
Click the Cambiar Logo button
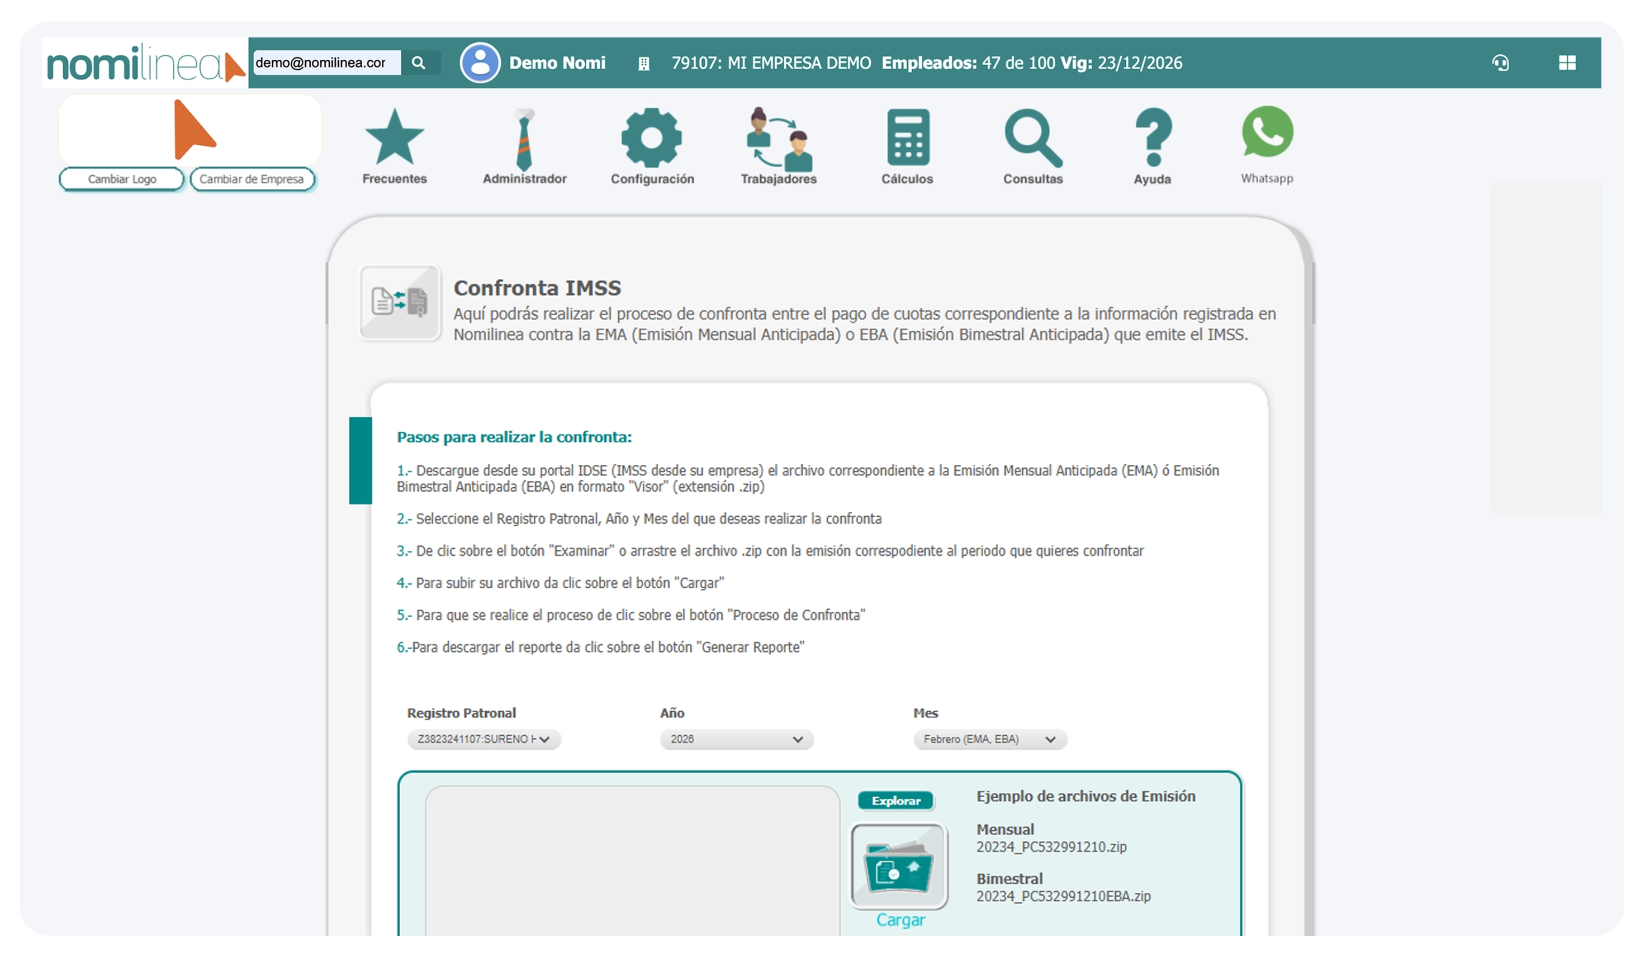[x=121, y=178]
